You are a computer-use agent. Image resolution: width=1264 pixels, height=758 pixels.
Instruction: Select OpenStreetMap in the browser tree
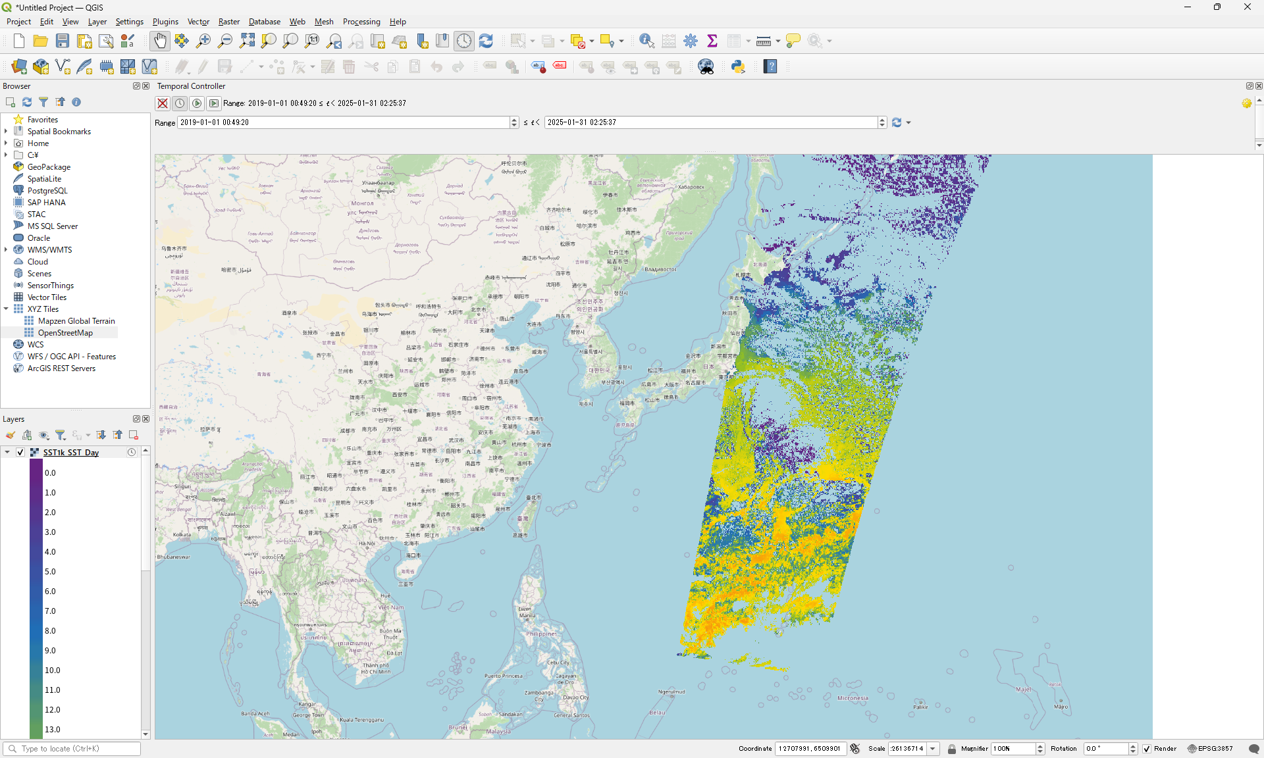[x=65, y=333]
